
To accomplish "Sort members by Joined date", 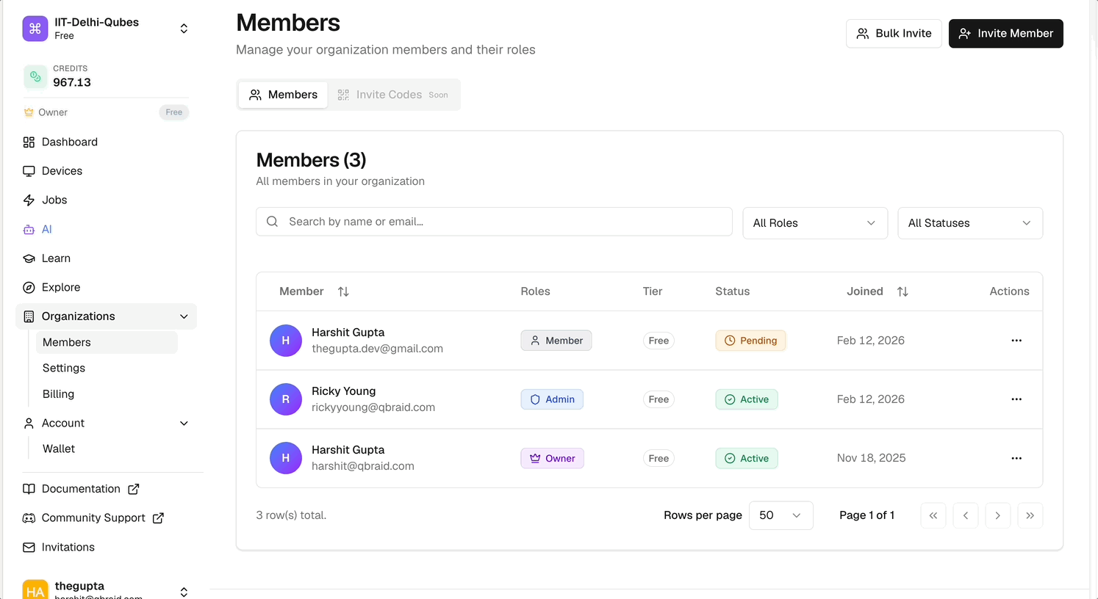I will [x=903, y=291].
